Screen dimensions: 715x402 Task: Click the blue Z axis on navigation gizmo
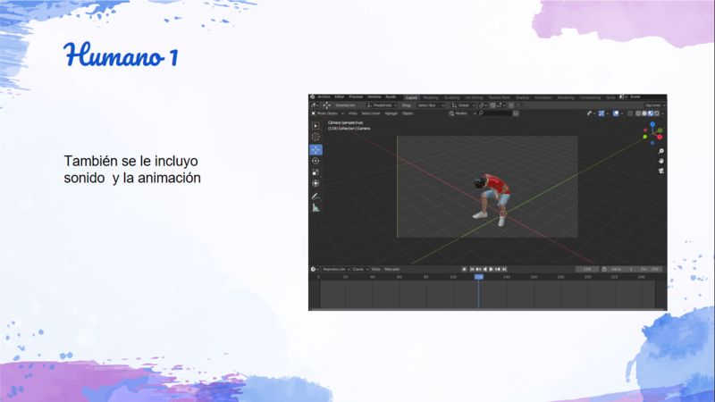[x=652, y=126]
